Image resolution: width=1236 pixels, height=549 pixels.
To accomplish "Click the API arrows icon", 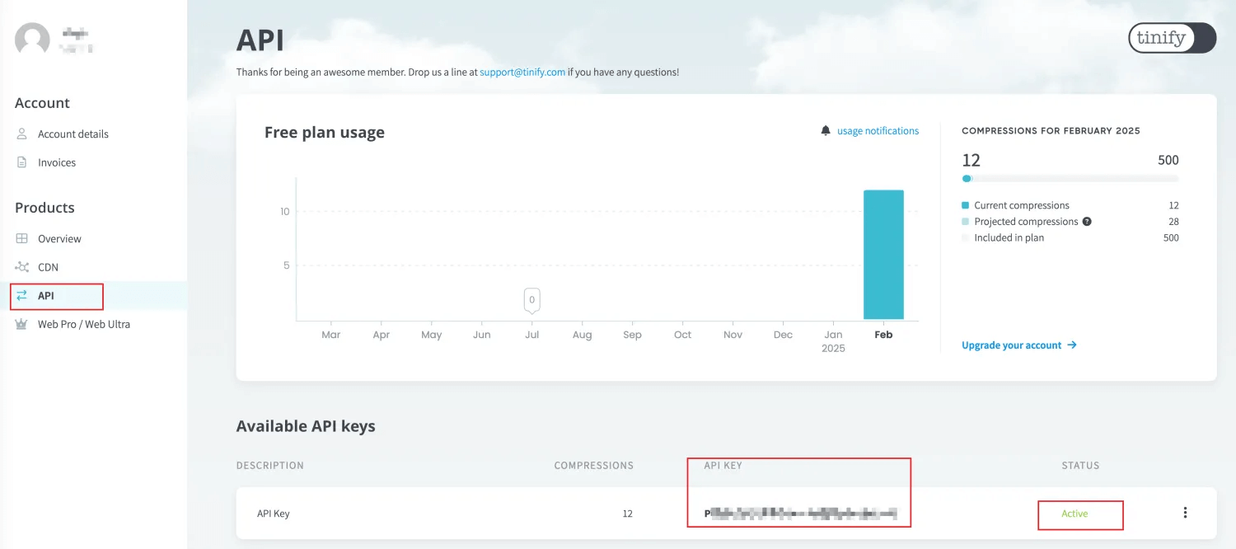I will click(22, 295).
